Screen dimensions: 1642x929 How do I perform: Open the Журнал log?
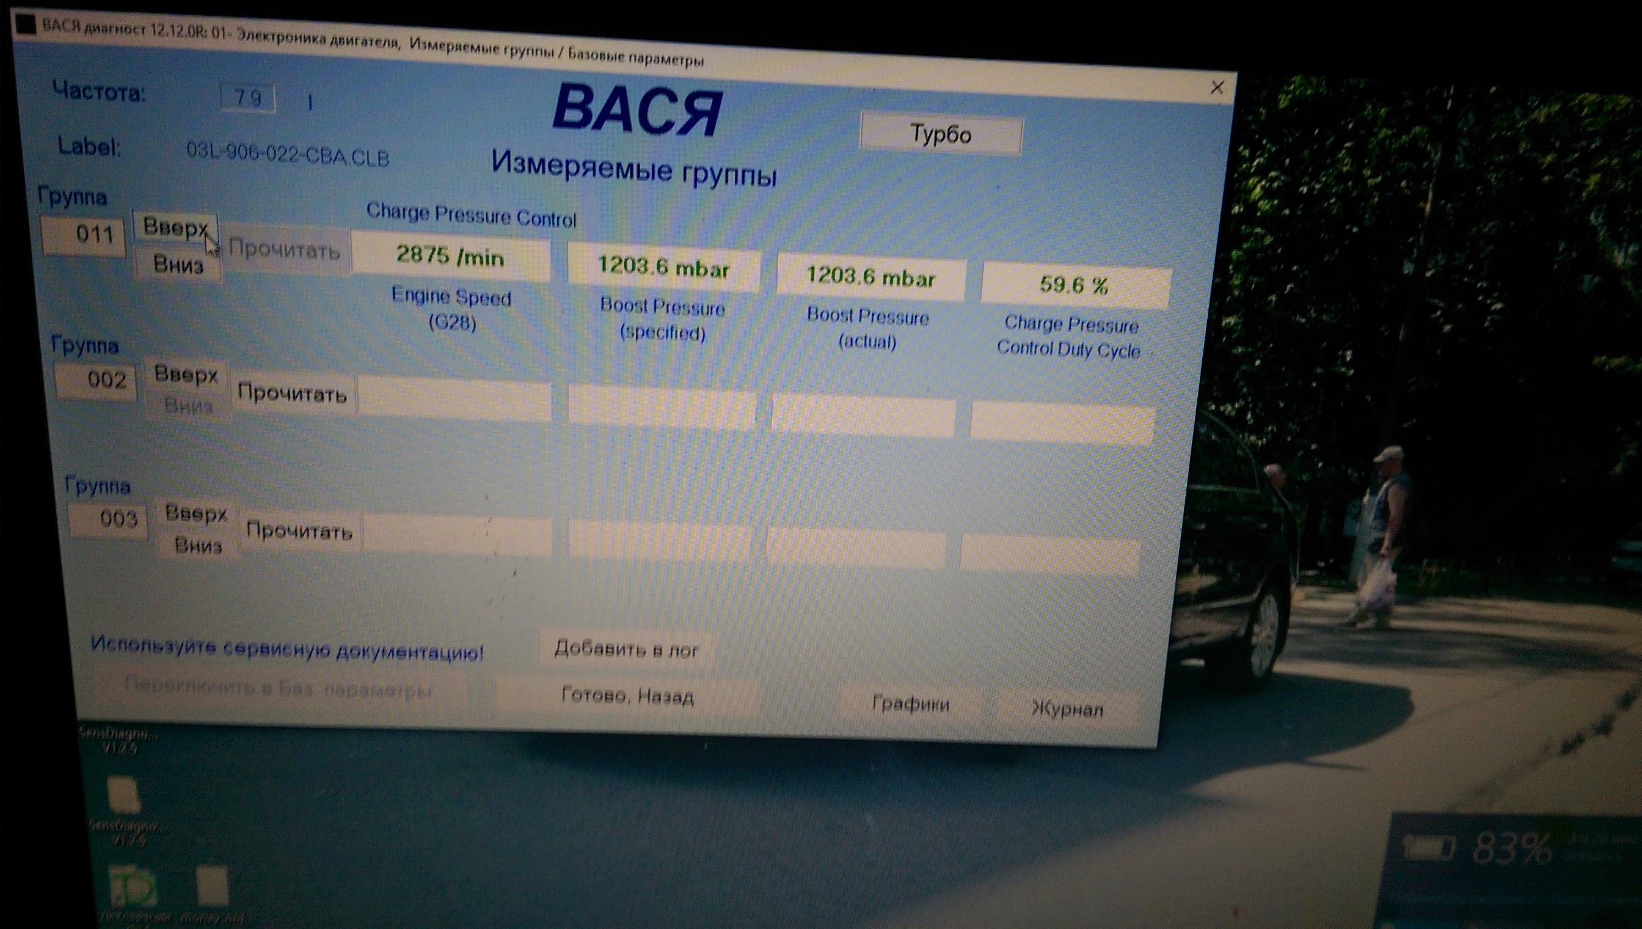point(1067,709)
